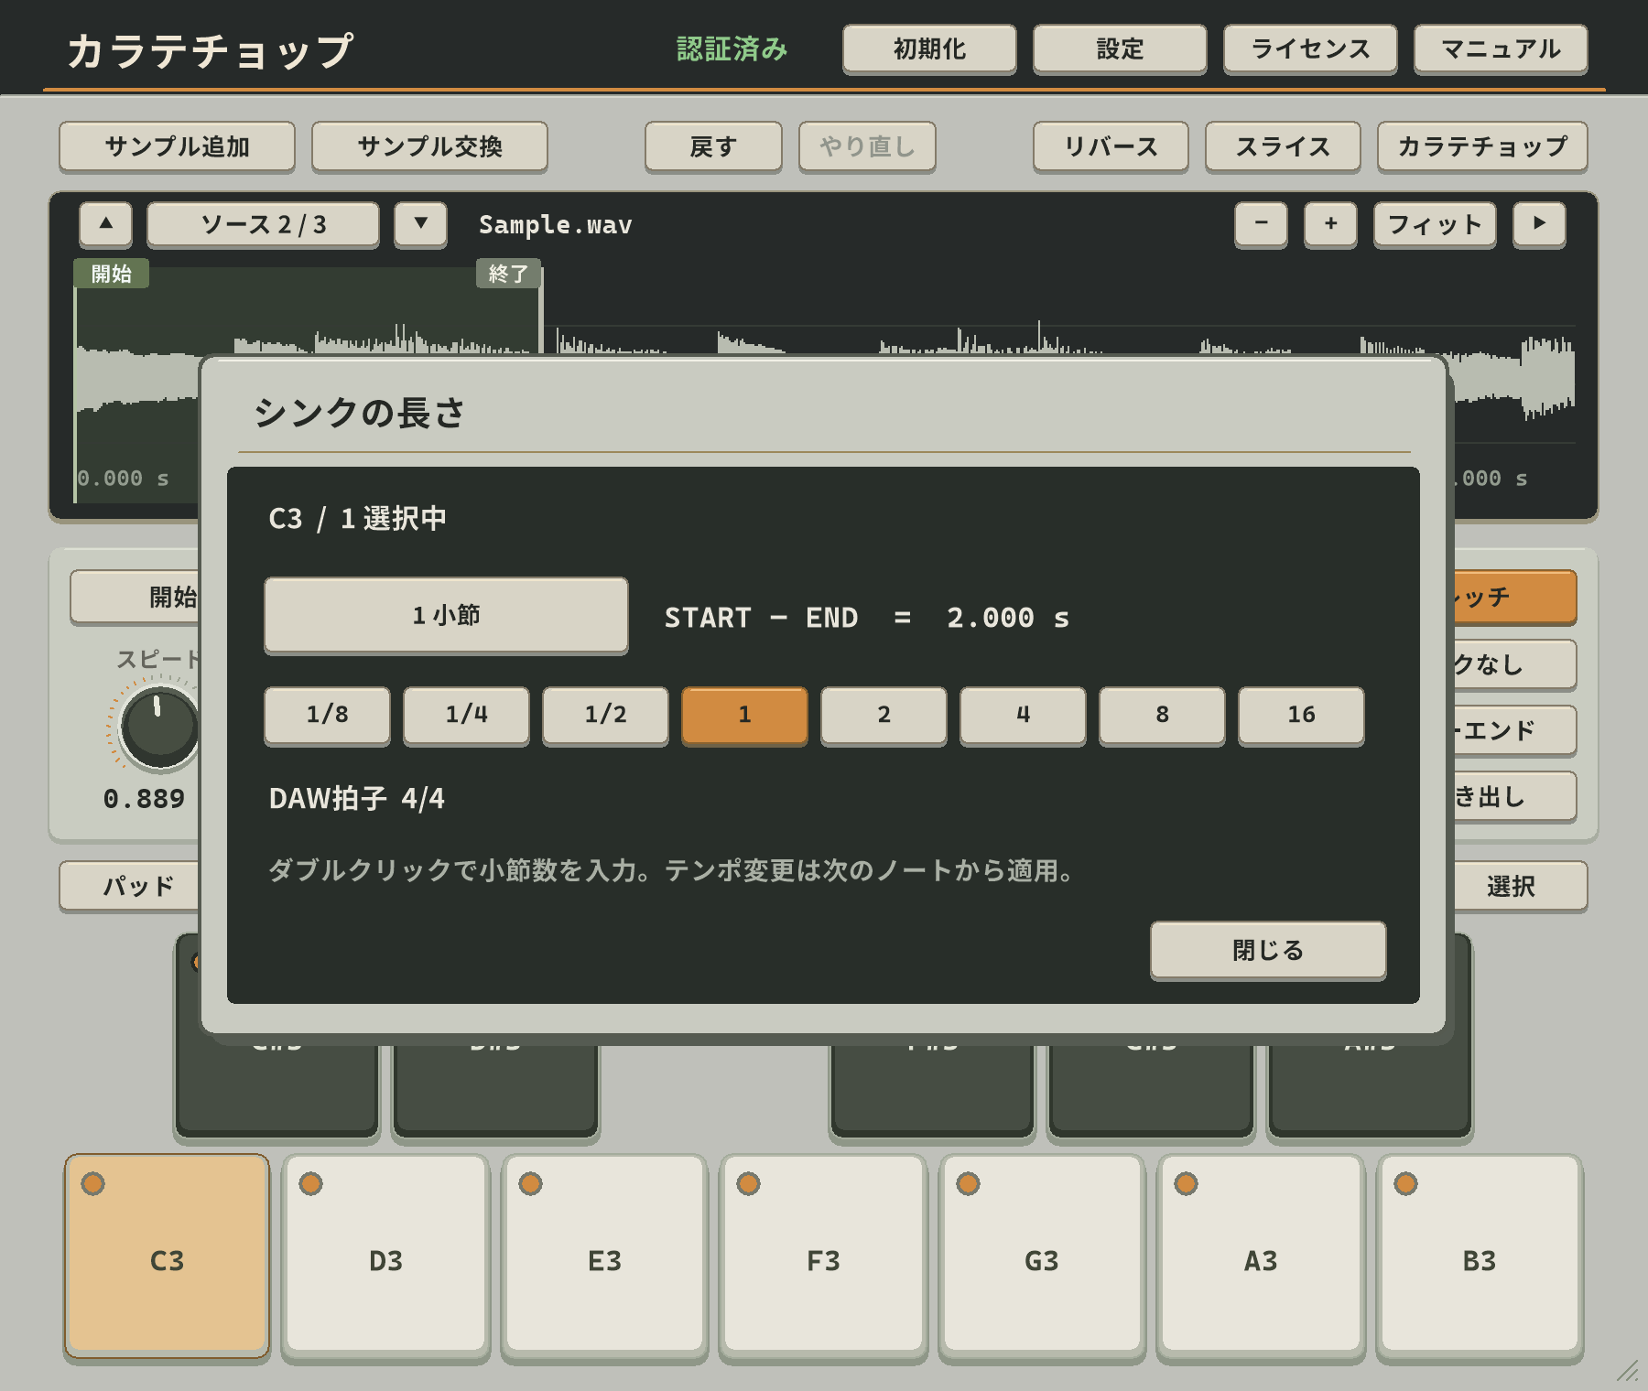Viewport: 1648px width, 1391px height.
Task: Click the 開始 start marker flag
Action: (112, 274)
